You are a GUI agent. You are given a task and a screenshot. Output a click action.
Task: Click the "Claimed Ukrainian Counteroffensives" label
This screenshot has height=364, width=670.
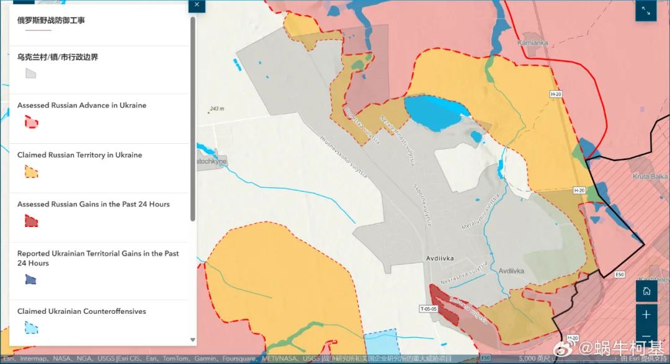point(82,311)
